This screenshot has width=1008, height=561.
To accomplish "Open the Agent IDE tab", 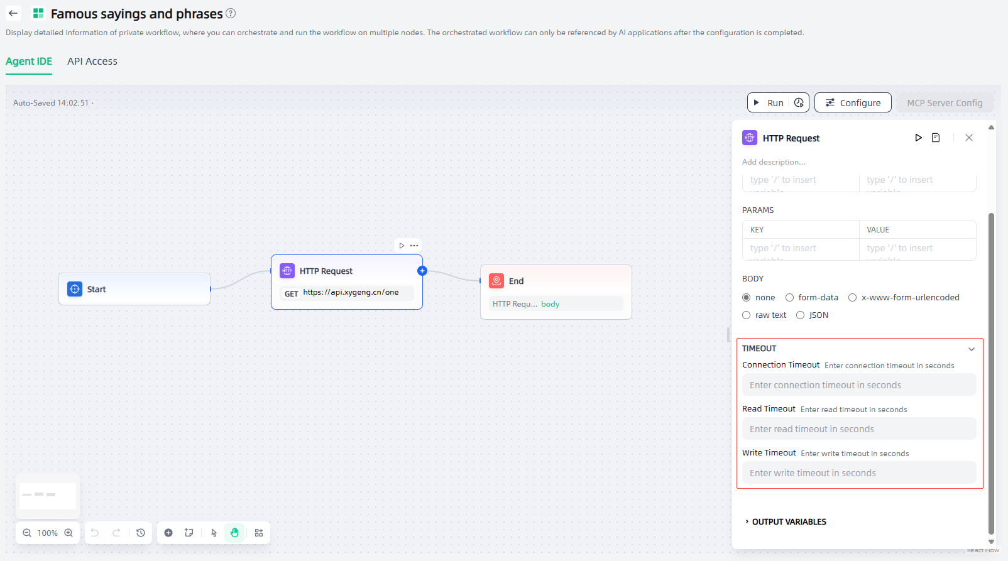I will [29, 62].
